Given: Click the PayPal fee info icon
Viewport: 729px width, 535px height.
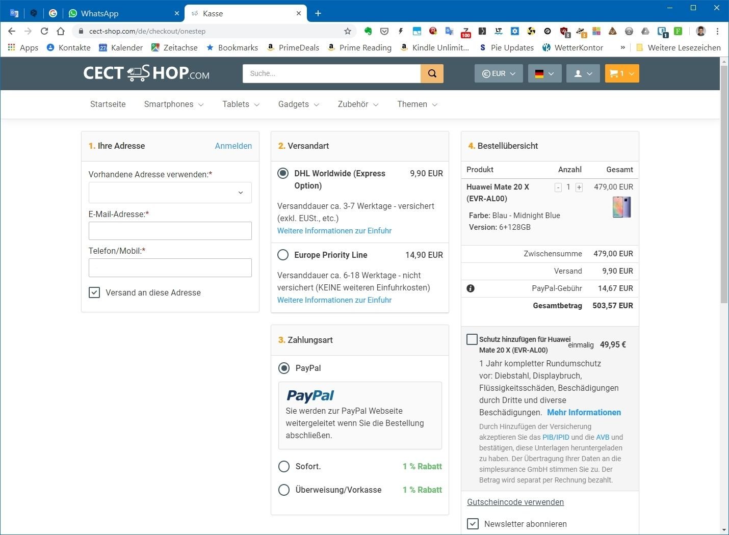Looking at the screenshot, I should (x=471, y=288).
